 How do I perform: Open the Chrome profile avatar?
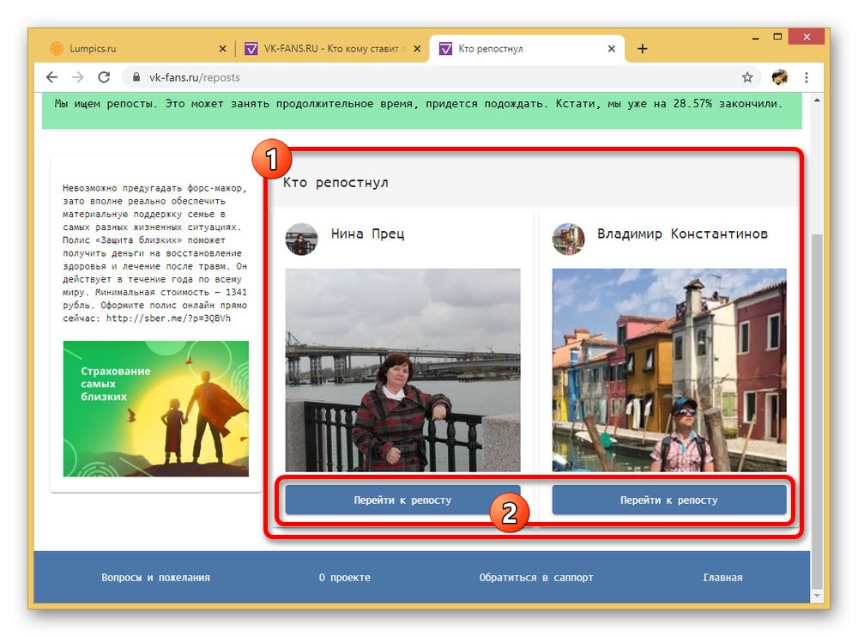[780, 77]
